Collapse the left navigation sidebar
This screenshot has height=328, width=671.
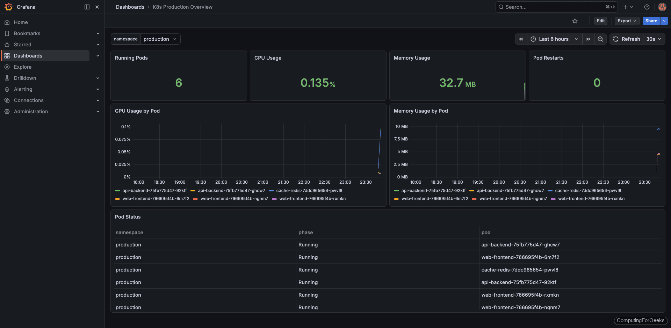[x=86, y=7]
